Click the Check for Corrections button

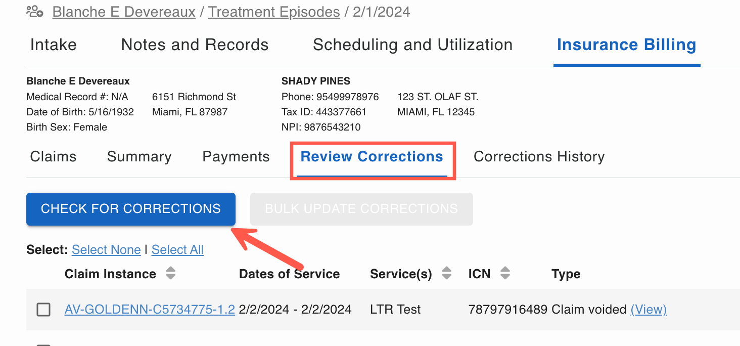(x=131, y=209)
